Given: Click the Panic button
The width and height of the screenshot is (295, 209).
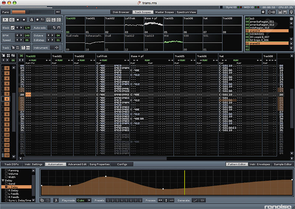Looking at the screenshot, I should tap(6, 12).
